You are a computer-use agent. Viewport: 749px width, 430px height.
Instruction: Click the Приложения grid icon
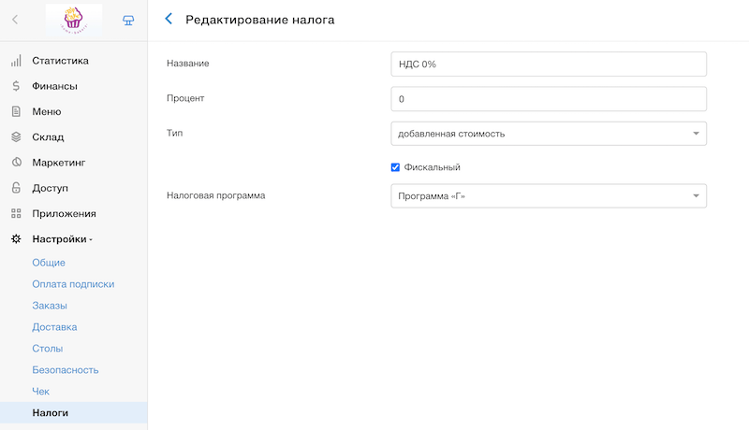[x=16, y=213]
